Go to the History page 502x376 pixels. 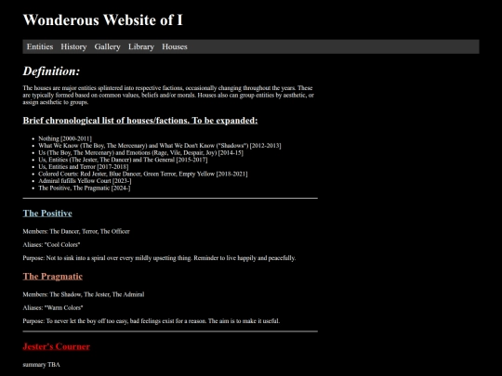coord(73,46)
